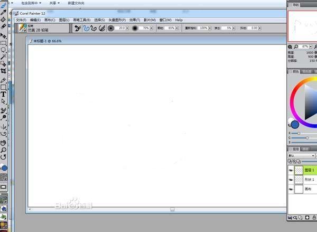Select the Paint Bucket tool
Image resolution: width=317 pixels, height=232 pixels.
pyautogui.click(x=3, y=18)
